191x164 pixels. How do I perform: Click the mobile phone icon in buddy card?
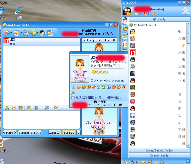(x=73, y=87)
